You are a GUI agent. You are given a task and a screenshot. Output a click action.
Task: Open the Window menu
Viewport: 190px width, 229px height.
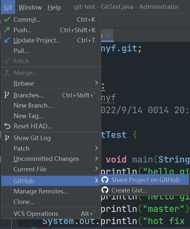30,7
